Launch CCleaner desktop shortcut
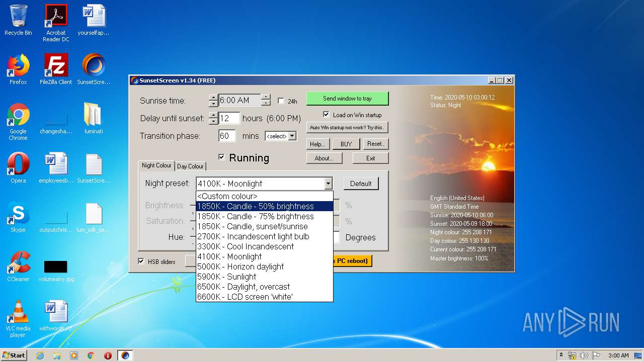644x362 pixels. pos(18,266)
